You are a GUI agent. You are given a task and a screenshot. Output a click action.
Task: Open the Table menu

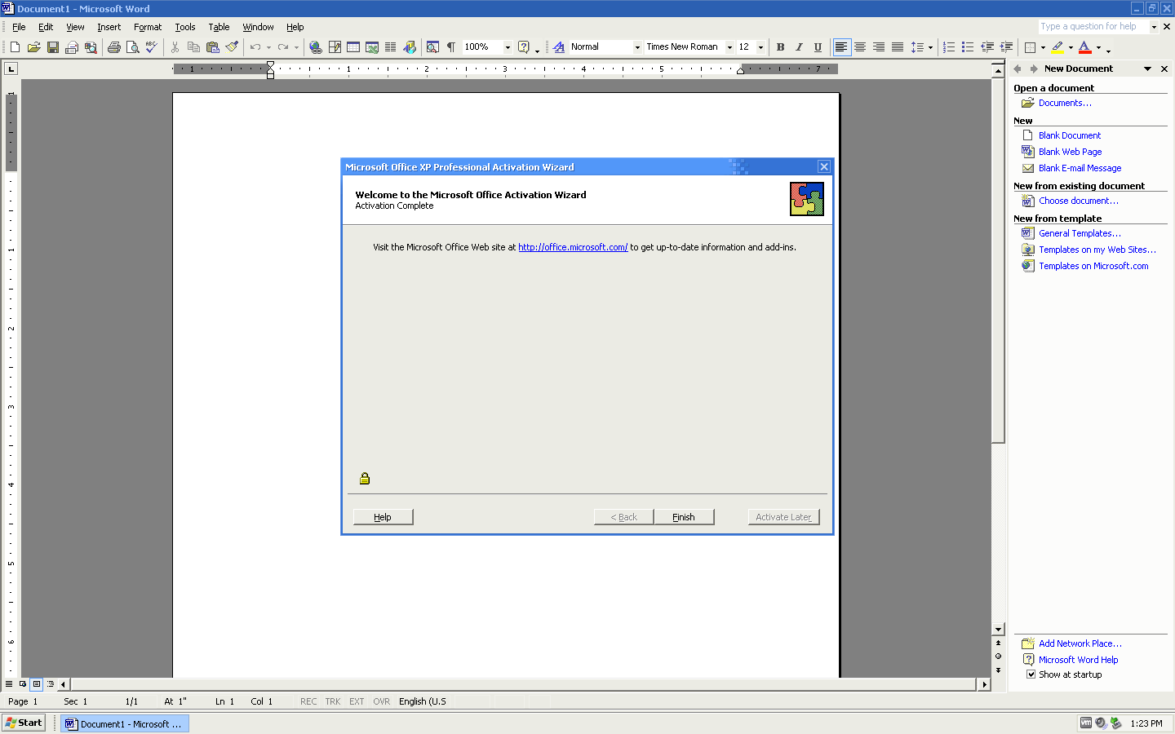[x=219, y=27]
